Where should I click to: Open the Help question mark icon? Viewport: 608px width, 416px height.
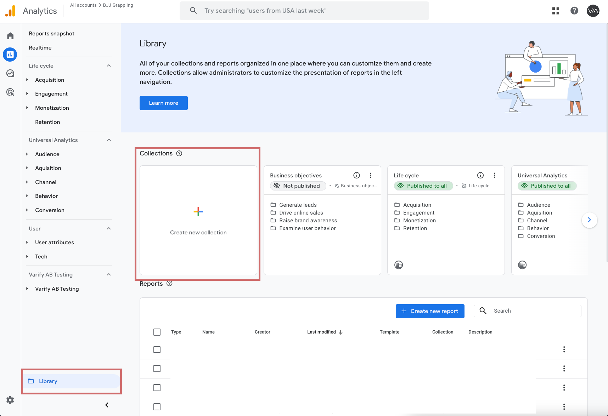point(574,11)
